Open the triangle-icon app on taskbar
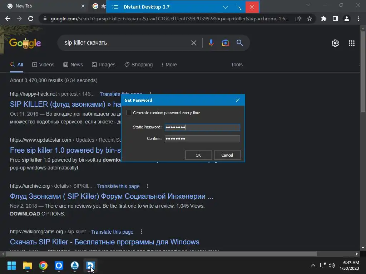The height and width of the screenshot is (274, 366). (75, 265)
